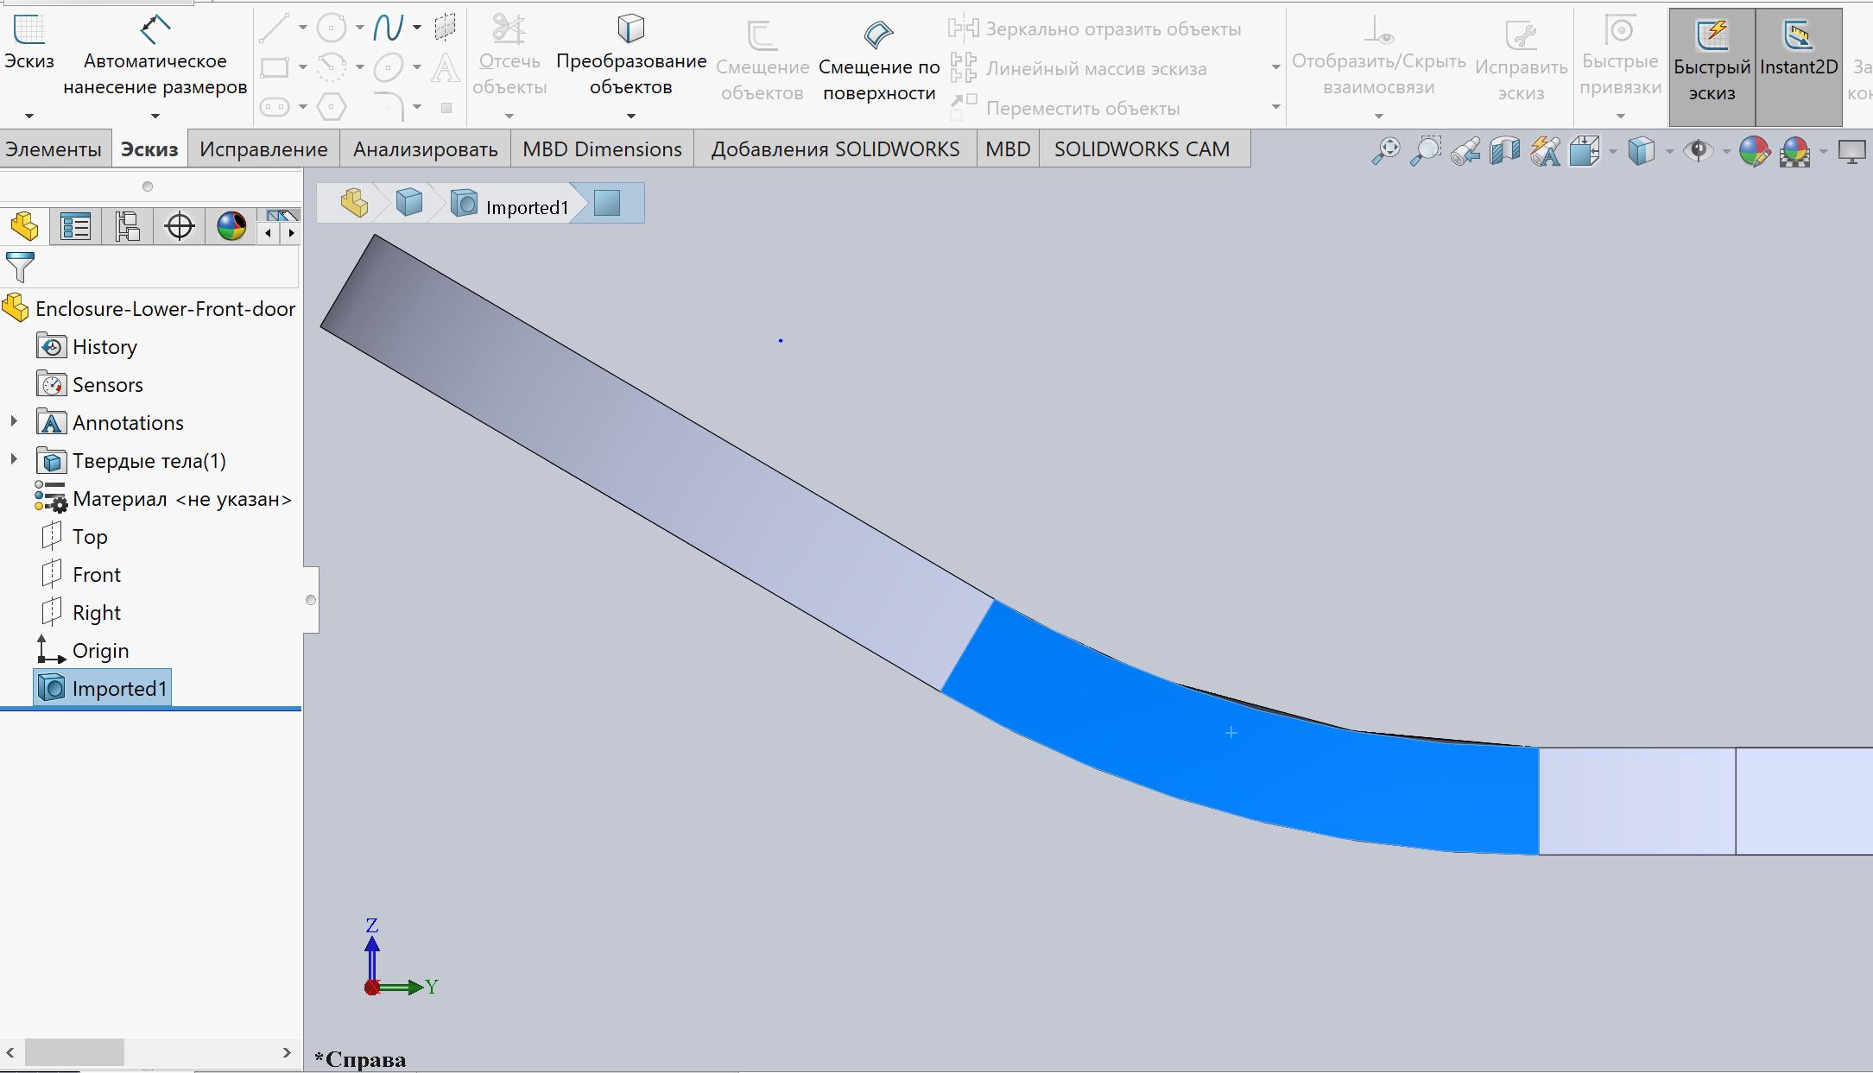This screenshot has width=1873, height=1073.
Task: Click the Edit Appearance color sphere icon
Action: 1754,151
